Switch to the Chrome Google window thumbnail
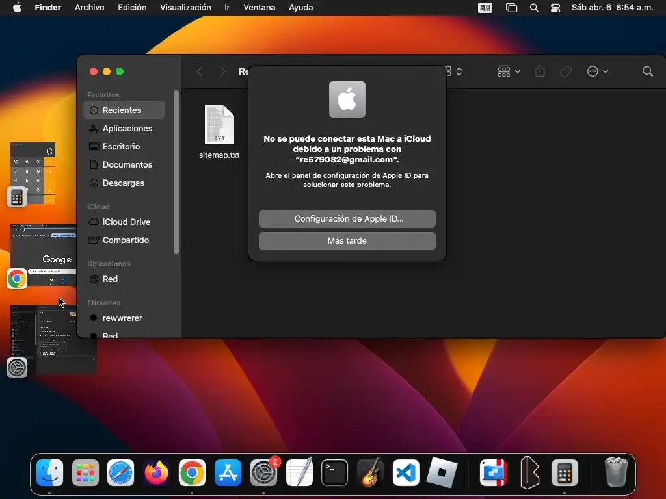Screen dimensions: 666x499 [x=44, y=254]
